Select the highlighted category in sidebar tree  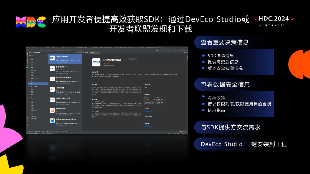click(33, 84)
